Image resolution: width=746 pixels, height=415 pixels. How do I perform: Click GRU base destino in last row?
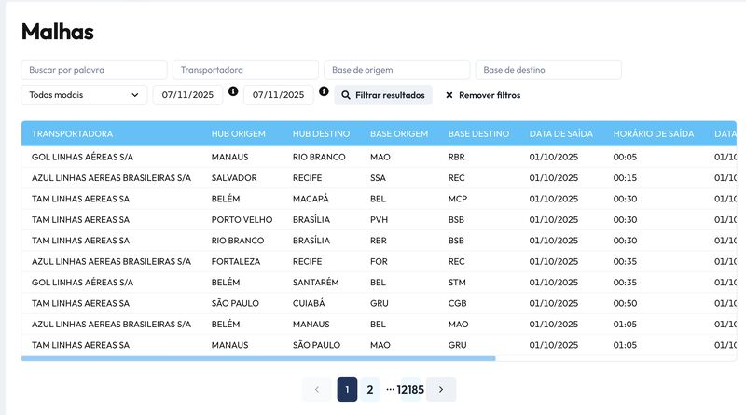457,345
